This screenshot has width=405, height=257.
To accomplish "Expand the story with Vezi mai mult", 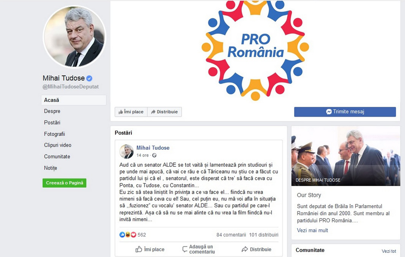I will tap(312, 230).
